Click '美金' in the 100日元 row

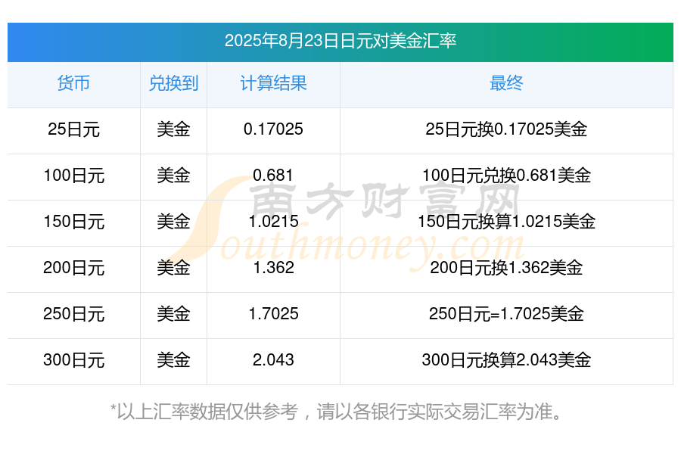coord(173,176)
